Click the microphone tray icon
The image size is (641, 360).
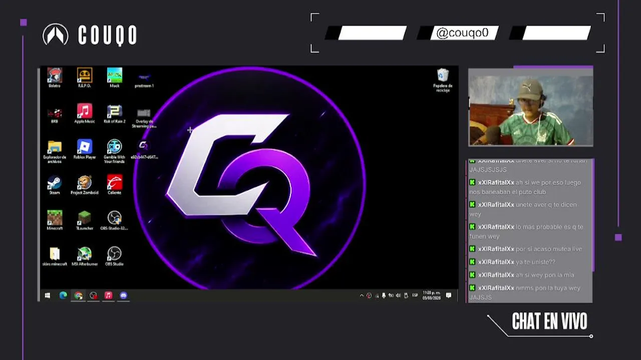[x=384, y=295]
